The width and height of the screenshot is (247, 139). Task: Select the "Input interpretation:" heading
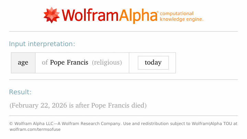[42, 44]
